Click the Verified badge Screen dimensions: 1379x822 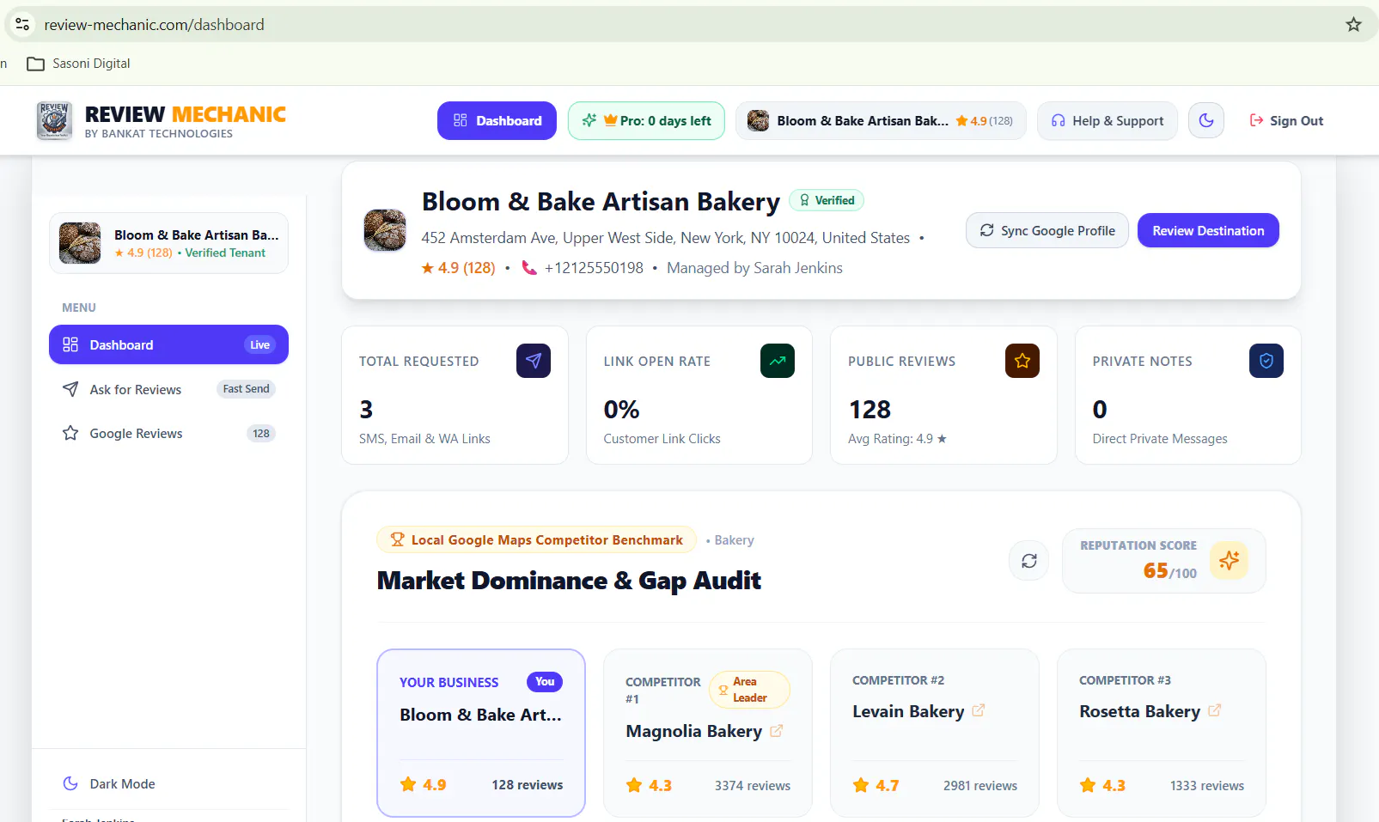point(827,200)
